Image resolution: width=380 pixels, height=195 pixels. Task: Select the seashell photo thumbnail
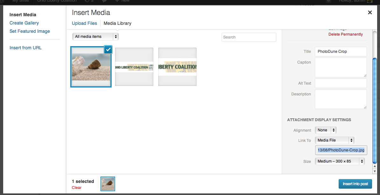click(x=91, y=67)
